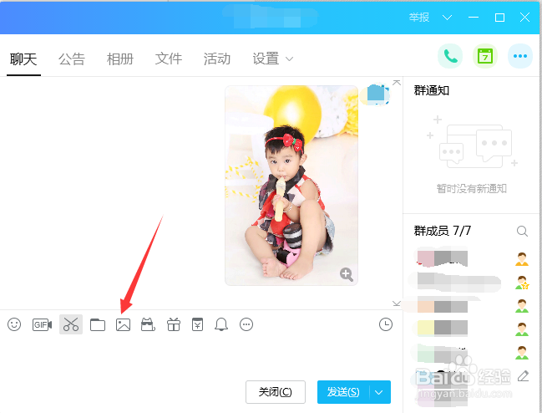
Task: Collapse chat pane using top arrow
Action: 397,82
